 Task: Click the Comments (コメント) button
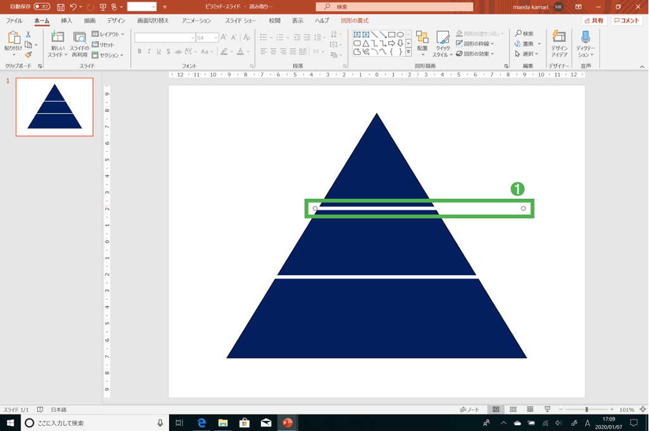point(627,21)
